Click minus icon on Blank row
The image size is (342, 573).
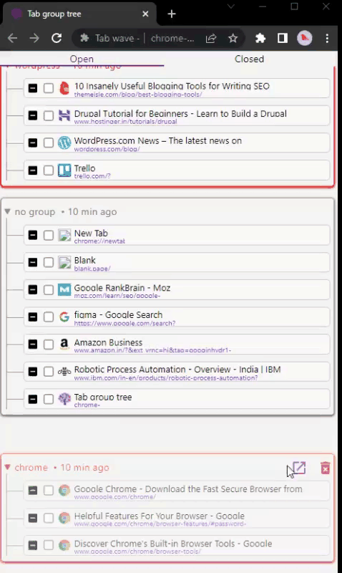point(33,262)
